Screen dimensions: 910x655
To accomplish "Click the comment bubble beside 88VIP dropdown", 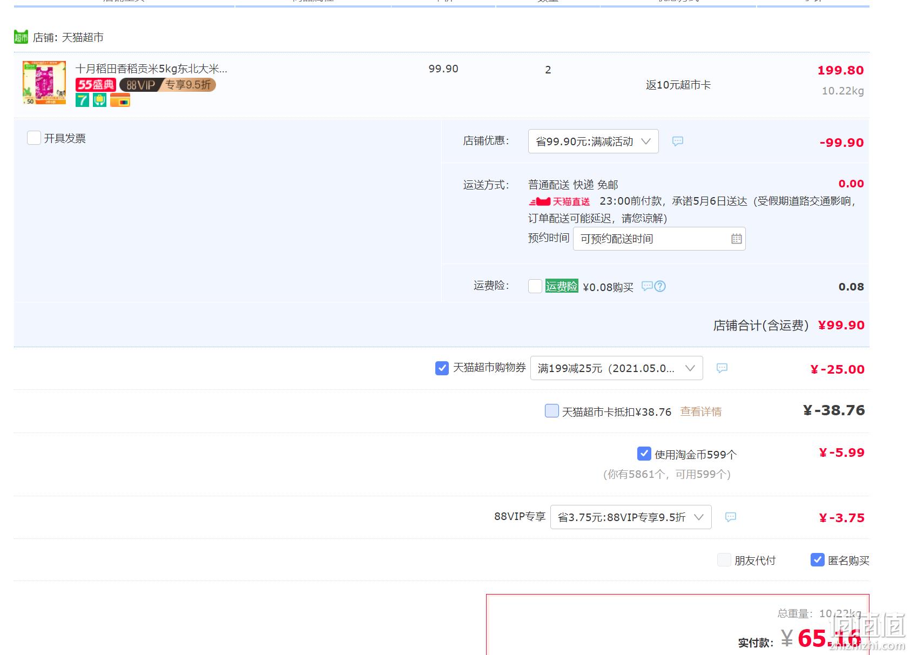I will point(730,517).
